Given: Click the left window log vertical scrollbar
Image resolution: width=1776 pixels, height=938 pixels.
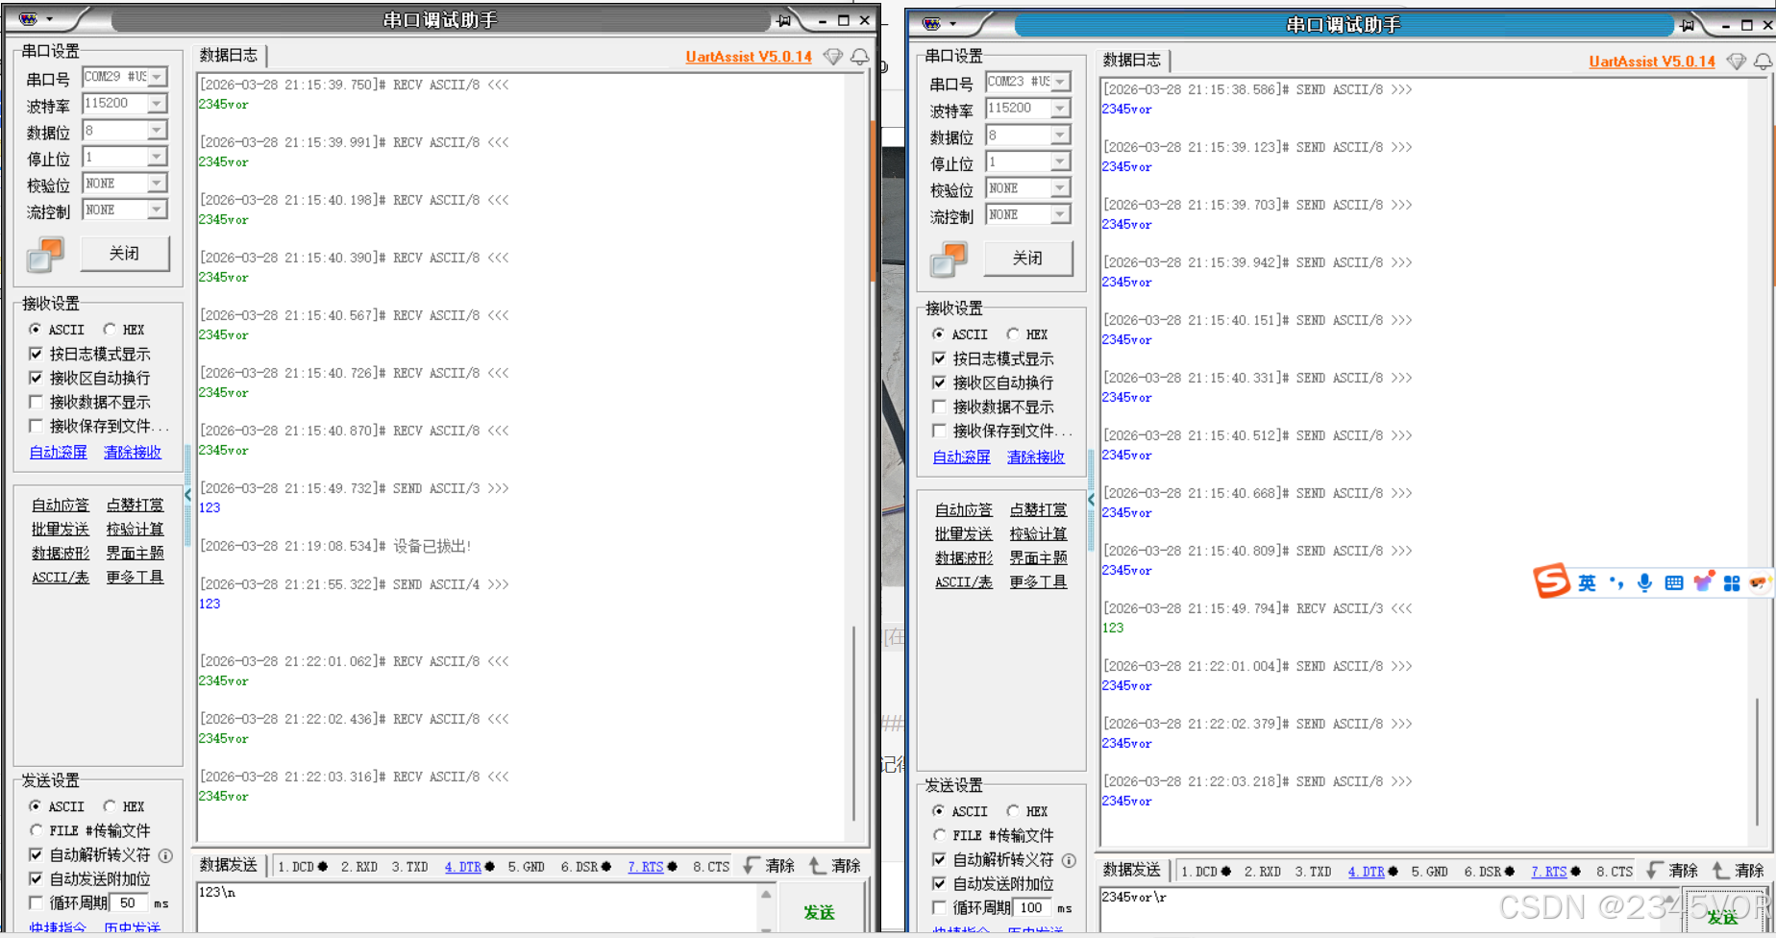Looking at the screenshot, I should (853, 721).
